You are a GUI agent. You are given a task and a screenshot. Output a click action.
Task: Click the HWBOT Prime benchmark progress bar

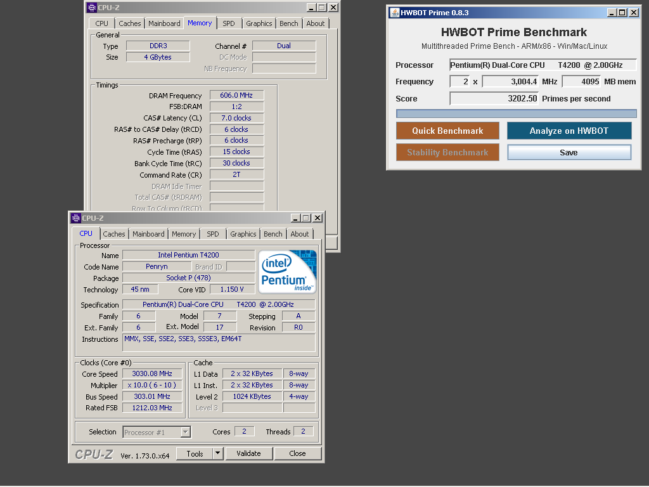pos(516,114)
